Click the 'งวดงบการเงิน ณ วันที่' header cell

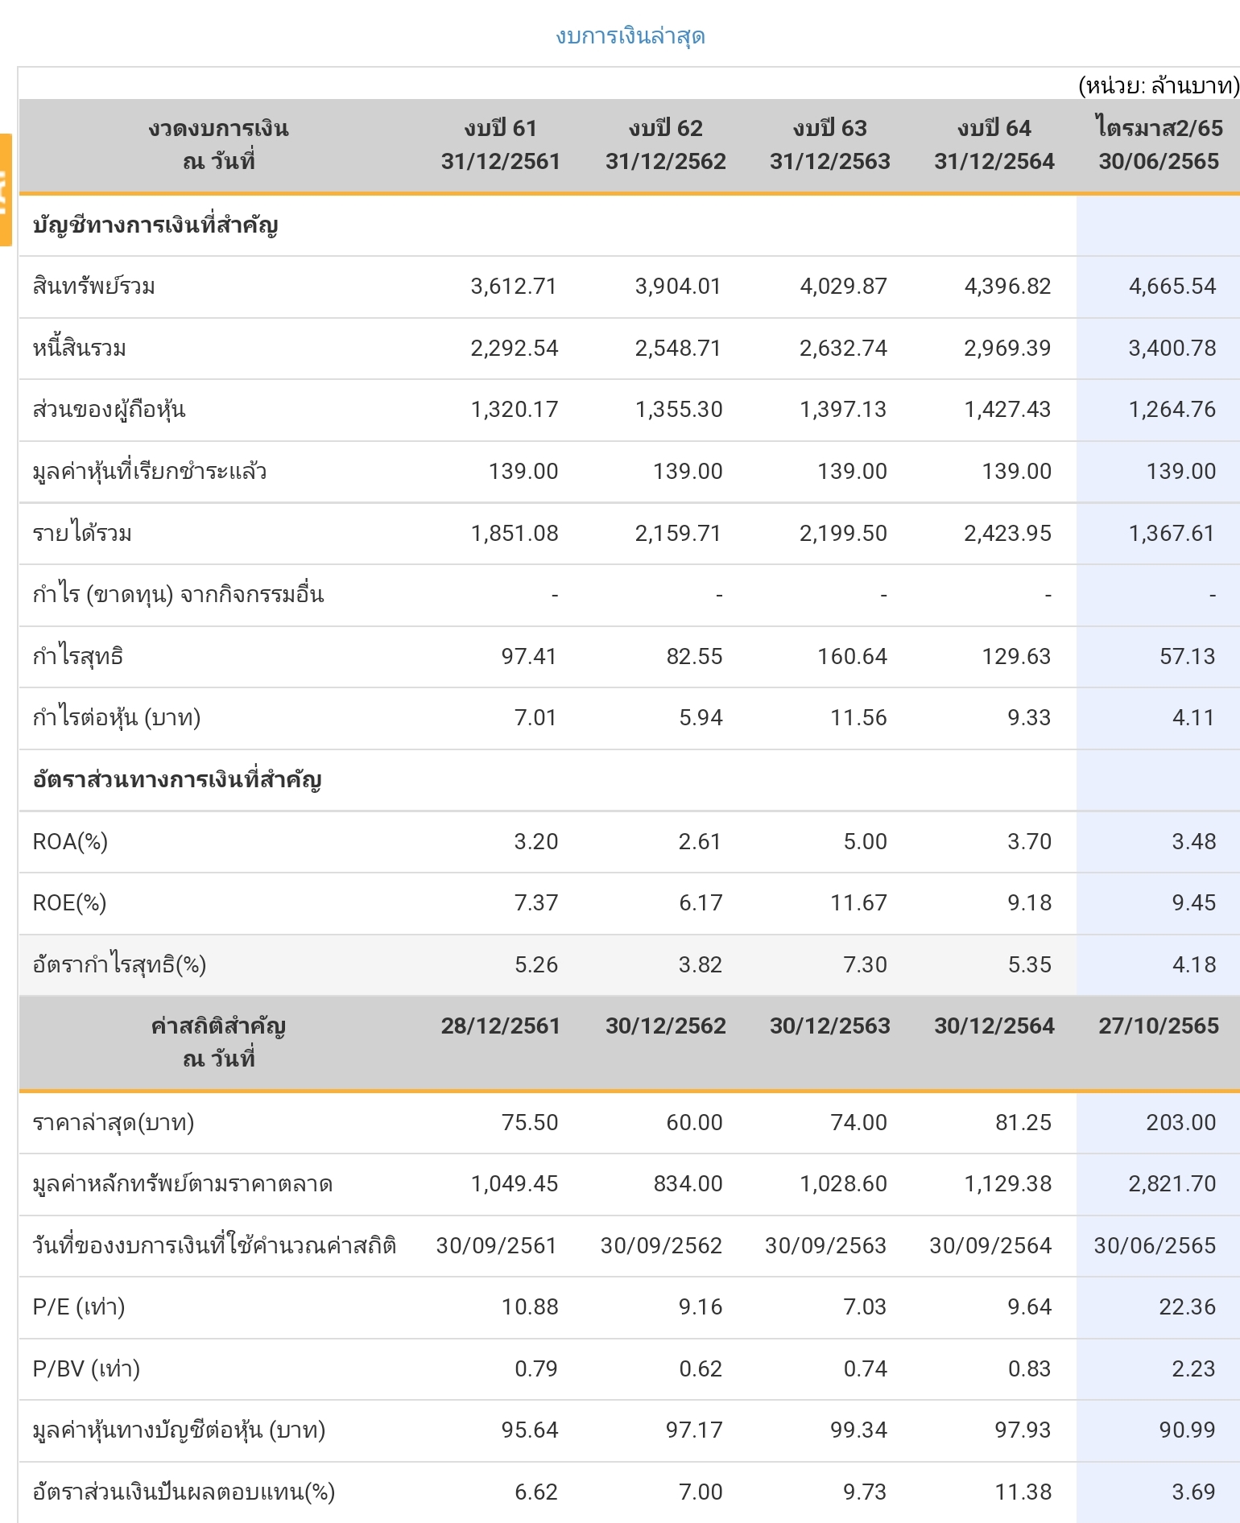click(x=218, y=145)
